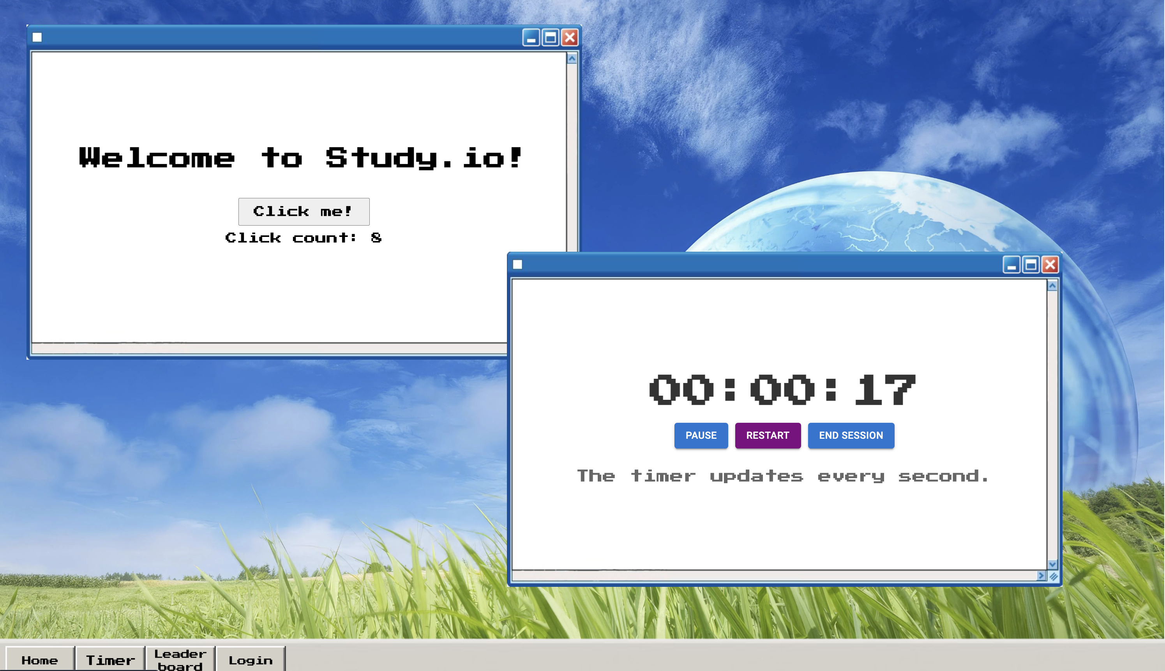This screenshot has height=671, width=1165.
Task: Minimize the timer window
Action: (1011, 265)
